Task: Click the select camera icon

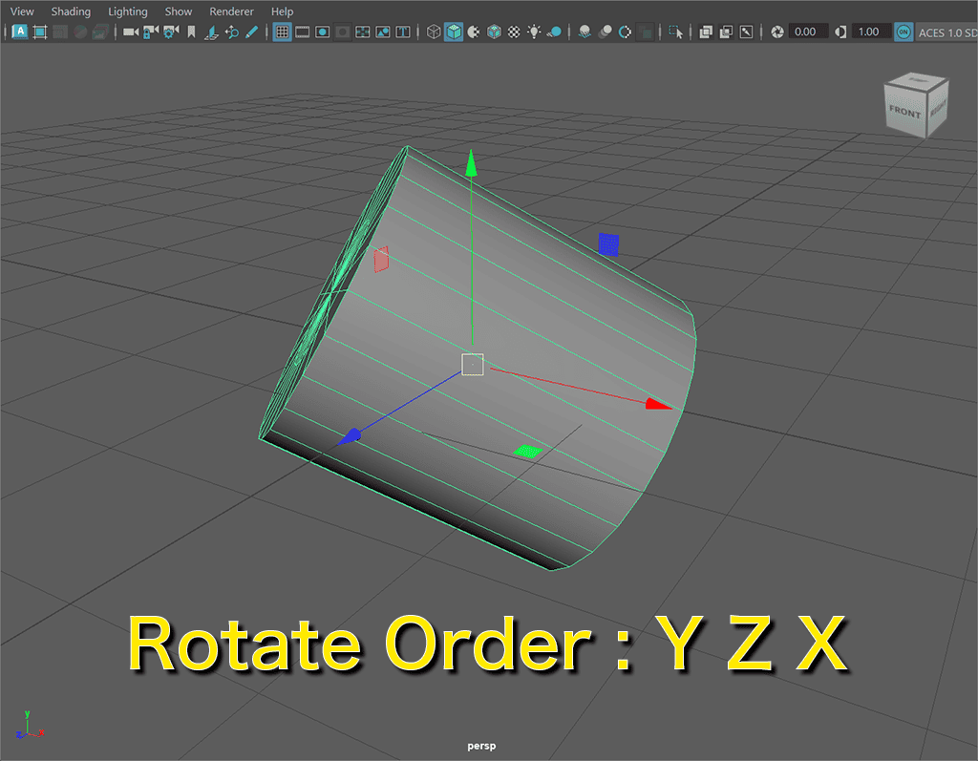Action: click(x=131, y=32)
